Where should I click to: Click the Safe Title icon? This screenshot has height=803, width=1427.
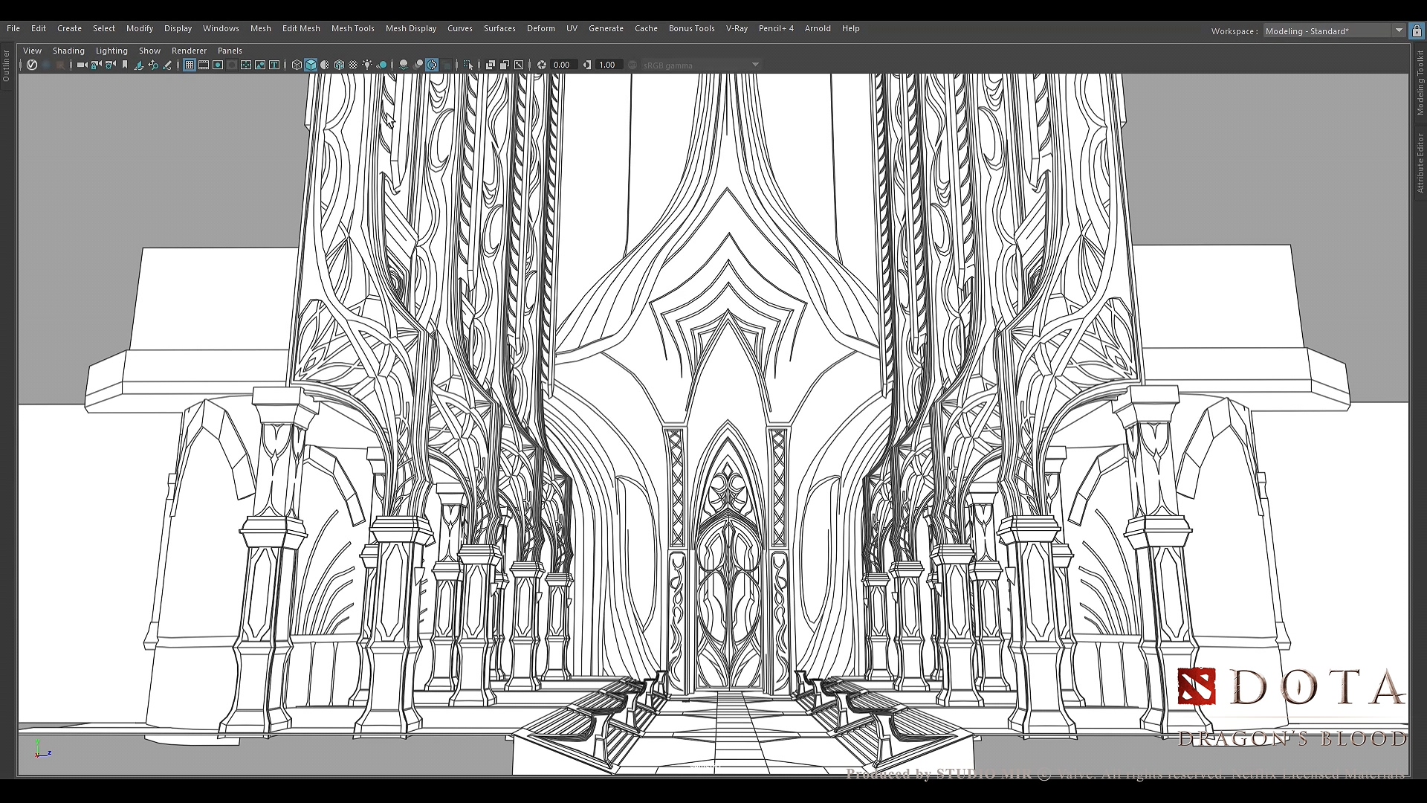tap(274, 65)
